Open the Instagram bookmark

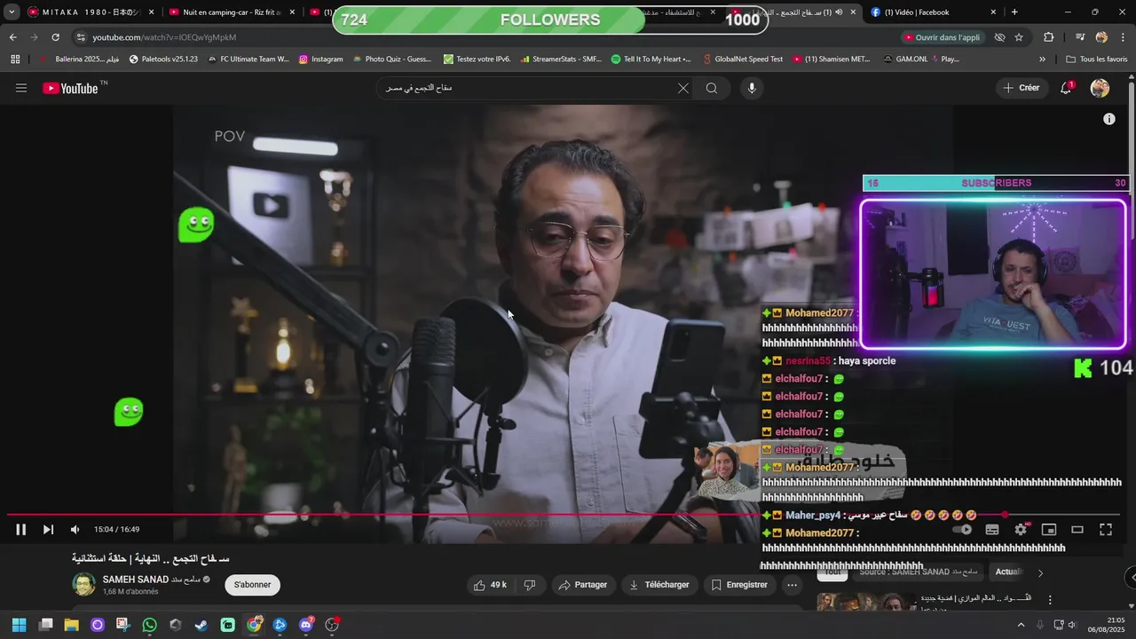(321, 59)
